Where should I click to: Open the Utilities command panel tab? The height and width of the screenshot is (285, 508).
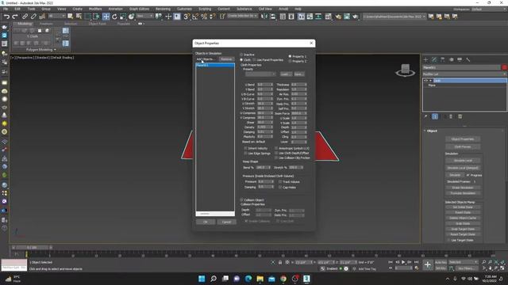pyautogui.click(x=468, y=60)
